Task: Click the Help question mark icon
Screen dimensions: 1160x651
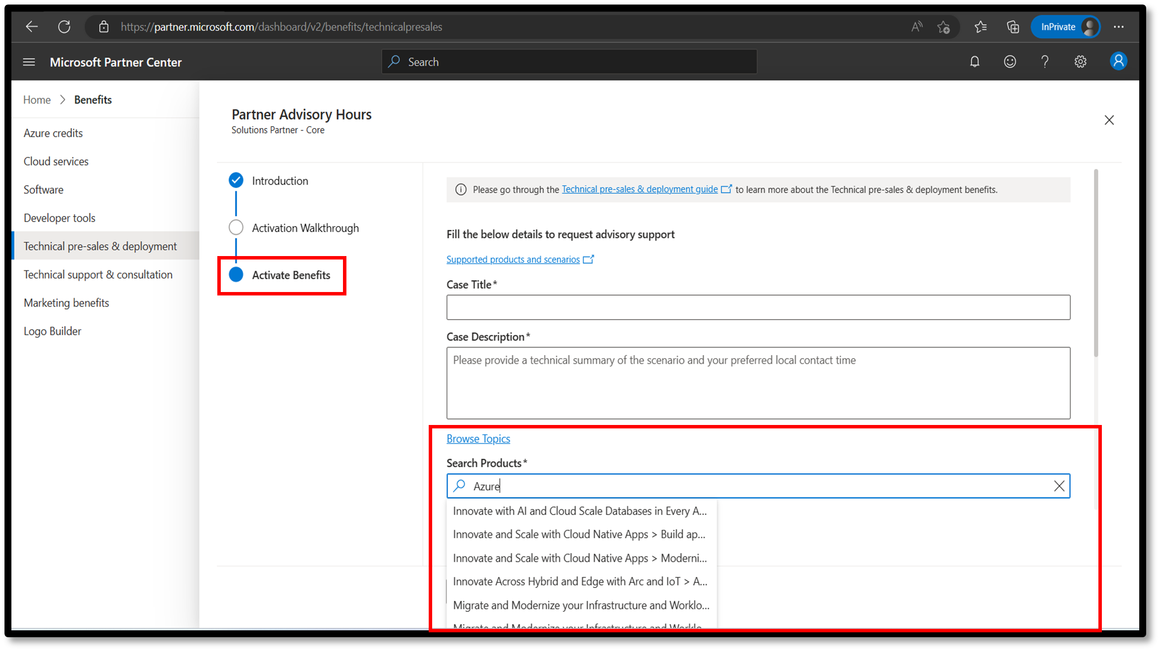Action: [x=1045, y=62]
